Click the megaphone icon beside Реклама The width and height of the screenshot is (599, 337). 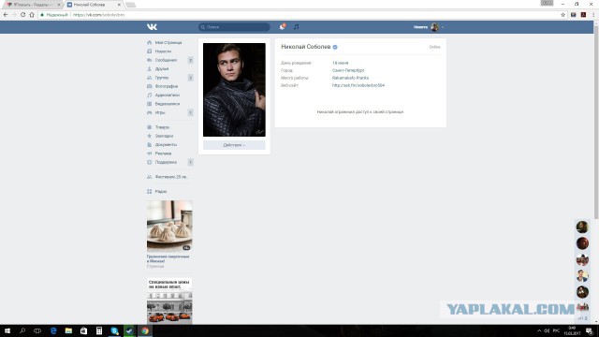click(150, 154)
